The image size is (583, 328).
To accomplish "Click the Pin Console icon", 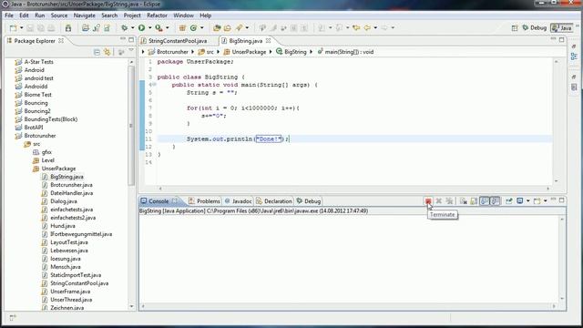I will pyautogui.click(x=508, y=200).
